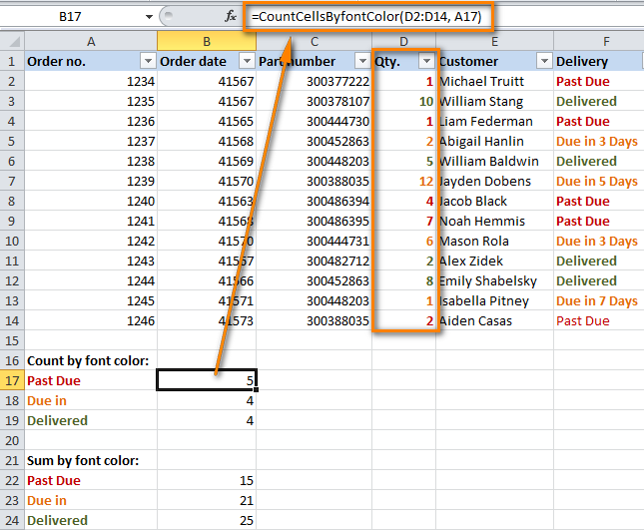Open the Name Box dropdown arrow
The height and width of the screenshot is (530, 644).
click(150, 17)
